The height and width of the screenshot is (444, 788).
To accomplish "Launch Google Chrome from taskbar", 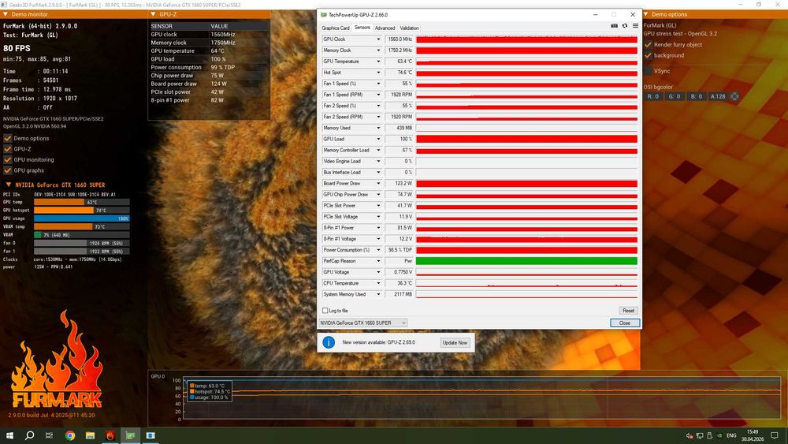I will [70, 435].
